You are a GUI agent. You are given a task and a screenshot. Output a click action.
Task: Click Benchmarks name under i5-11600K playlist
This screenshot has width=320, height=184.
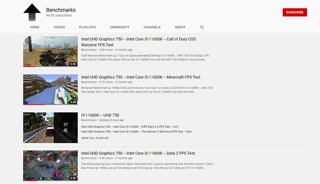pos(89,120)
